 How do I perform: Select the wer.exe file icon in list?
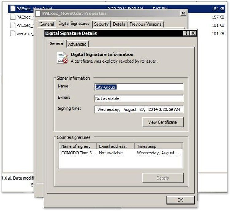pos(13,33)
